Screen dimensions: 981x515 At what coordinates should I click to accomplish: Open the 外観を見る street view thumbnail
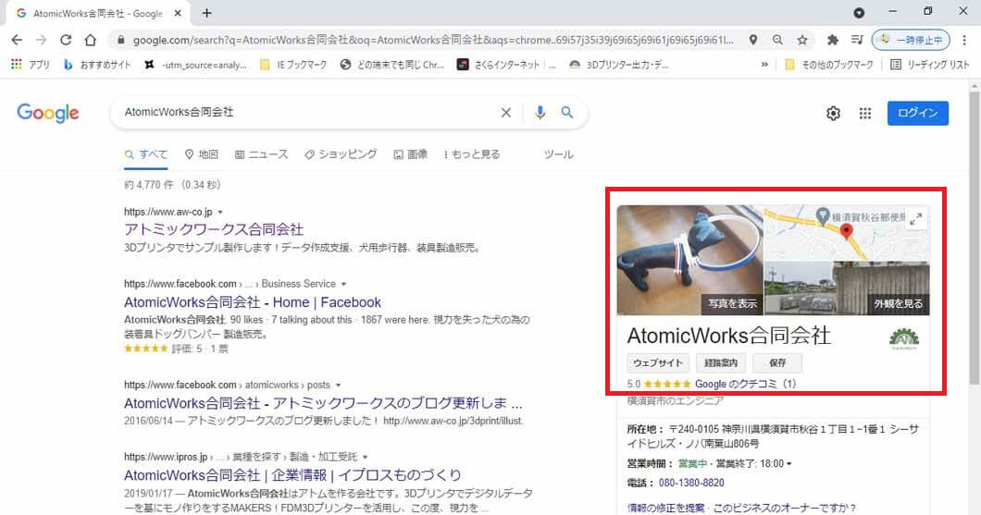click(847, 288)
